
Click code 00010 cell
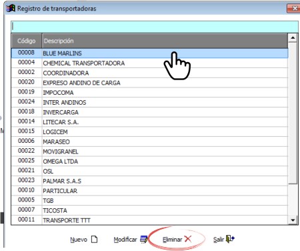[x=26, y=190]
